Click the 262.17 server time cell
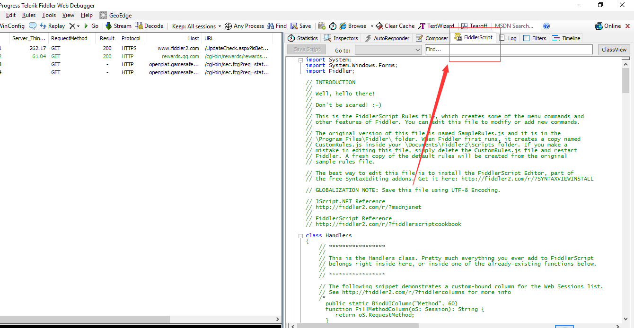Image resolution: width=634 pixels, height=328 pixels. point(37,48)
